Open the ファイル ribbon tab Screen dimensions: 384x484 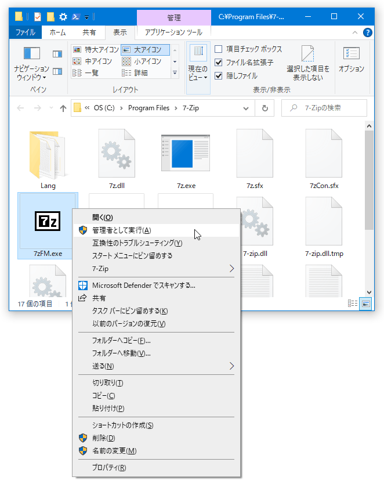pyautogui.click(x=26, y=32)
